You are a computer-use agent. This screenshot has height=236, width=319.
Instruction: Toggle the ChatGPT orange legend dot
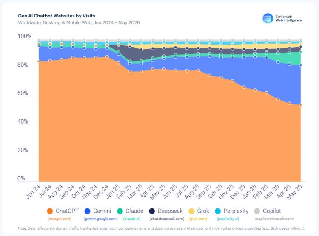pos(50,211)
